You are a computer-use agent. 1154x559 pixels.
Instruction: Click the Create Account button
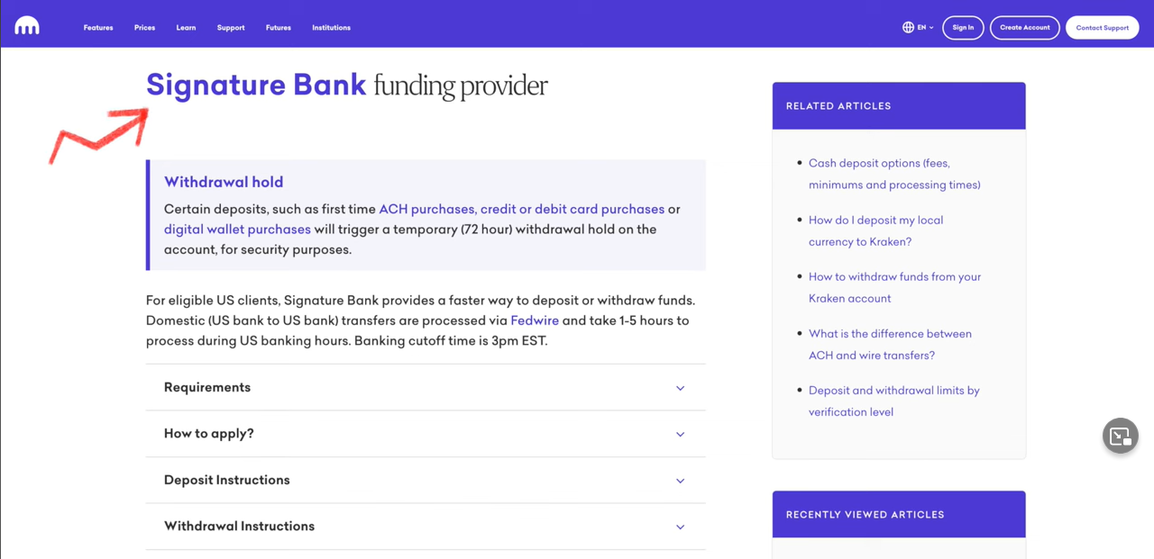tap(1025, 28)
